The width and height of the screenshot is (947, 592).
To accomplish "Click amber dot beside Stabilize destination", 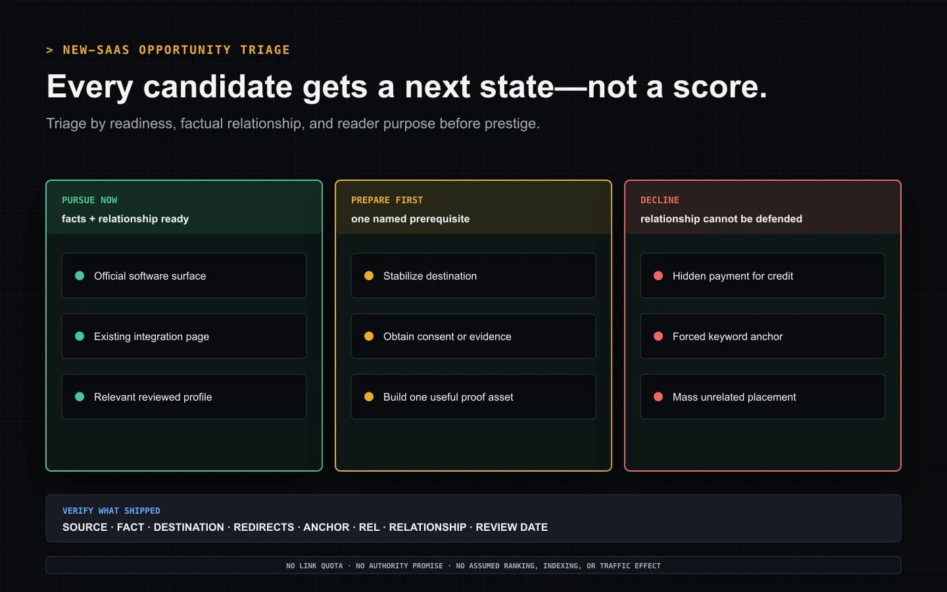I will pos(369,276).
